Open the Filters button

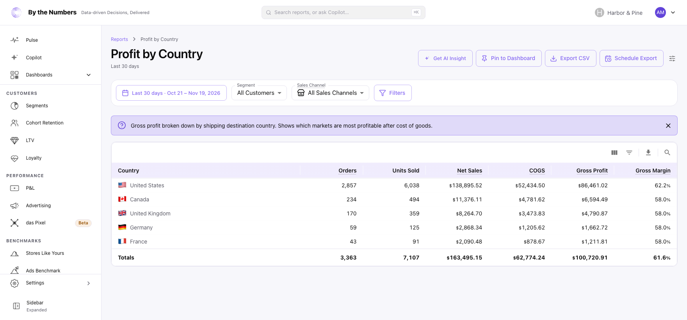[x=393, y=93]
